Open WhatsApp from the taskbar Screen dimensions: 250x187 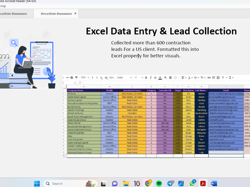192,183
